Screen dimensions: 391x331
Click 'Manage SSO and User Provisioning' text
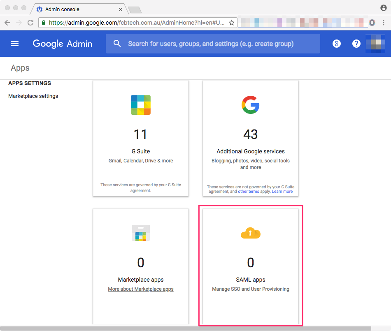click(251, 289)
